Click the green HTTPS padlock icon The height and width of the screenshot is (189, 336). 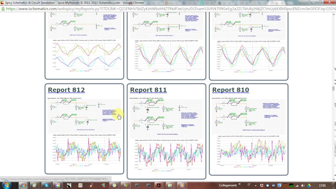(3, 9)
